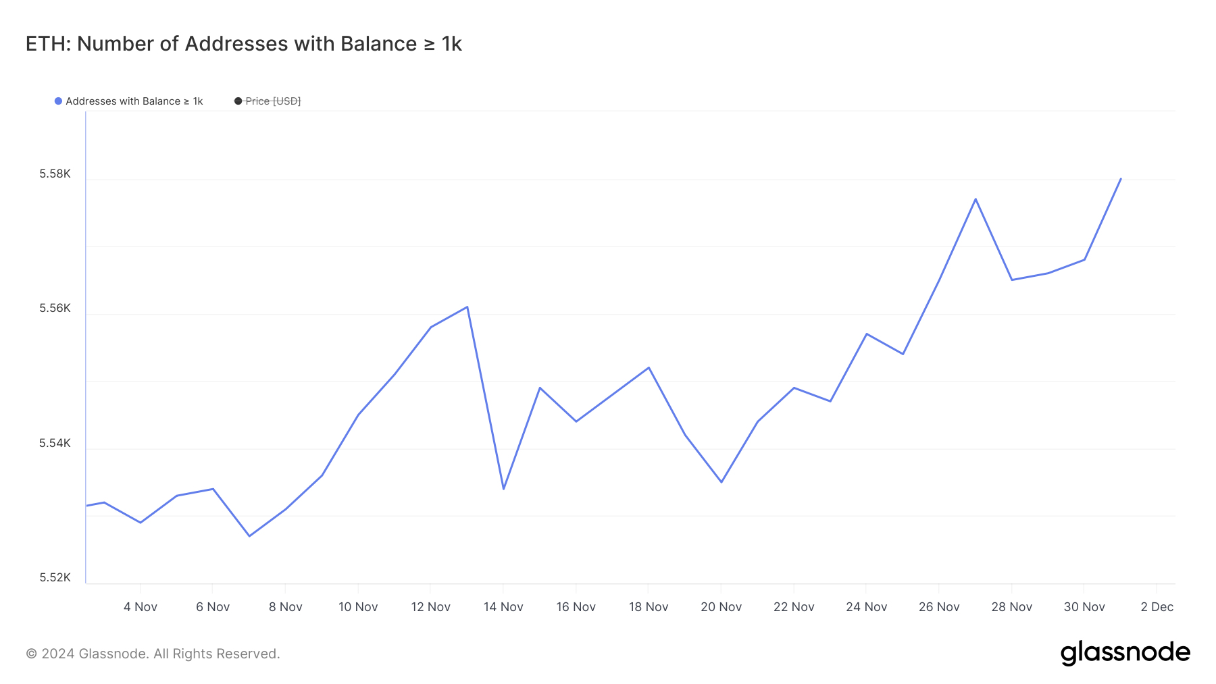The height and width of the screenshot is (684, 1216).
Task: Click the blue legend dot
Action: point(58,101)
